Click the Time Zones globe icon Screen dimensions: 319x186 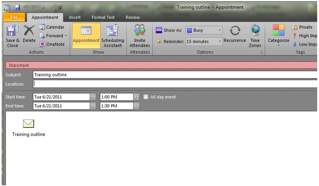pos(255,31)
